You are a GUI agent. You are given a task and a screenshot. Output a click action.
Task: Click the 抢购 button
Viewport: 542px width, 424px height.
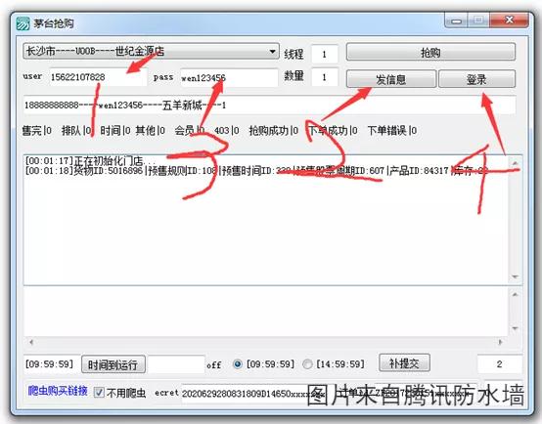430,52
